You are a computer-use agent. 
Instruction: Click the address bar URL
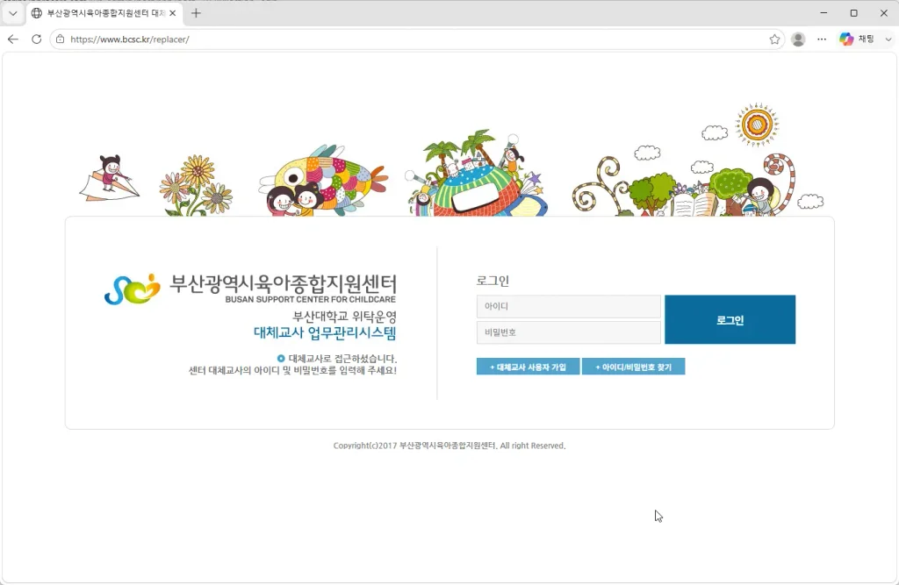[130, 39]
